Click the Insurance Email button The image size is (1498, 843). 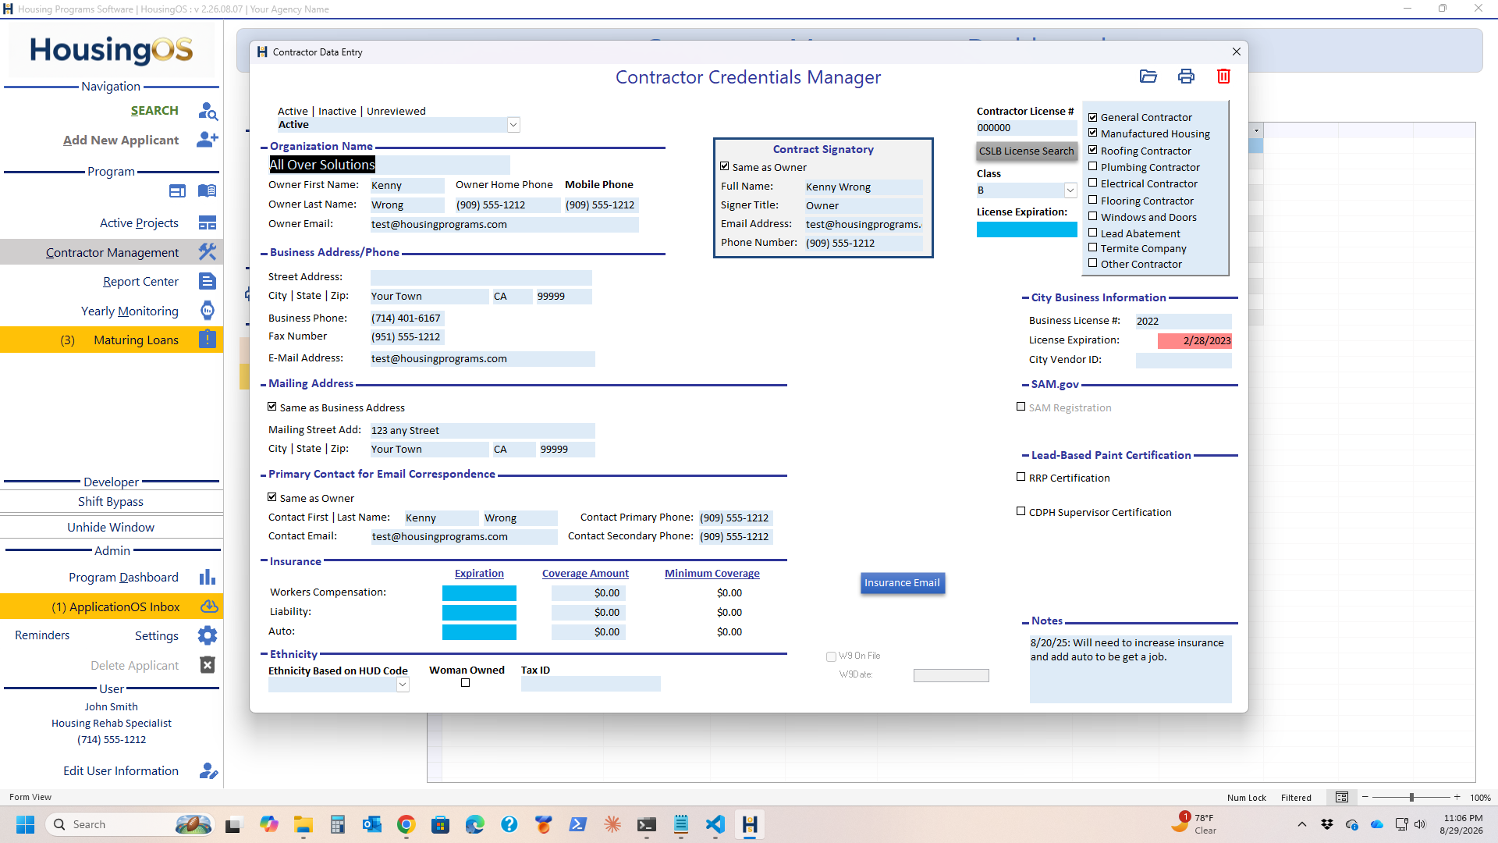tap(903, 583)
